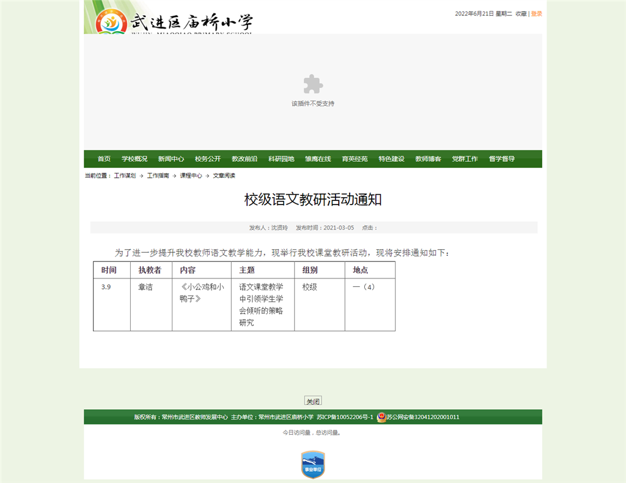Open 科研园地 navigation item

(x=281, y=159)
